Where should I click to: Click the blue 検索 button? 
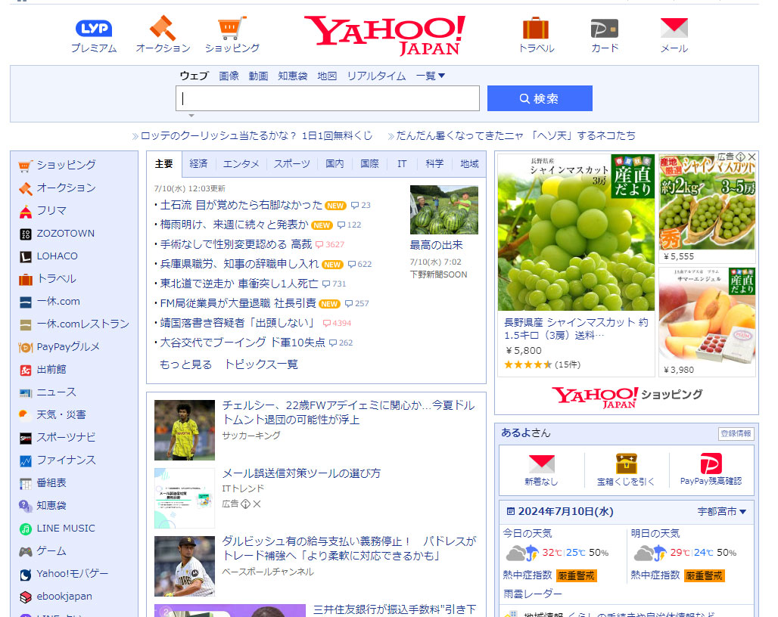(x=540, y=98)
